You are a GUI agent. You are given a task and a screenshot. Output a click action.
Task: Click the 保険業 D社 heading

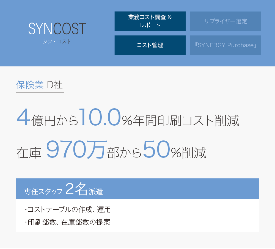39,85
